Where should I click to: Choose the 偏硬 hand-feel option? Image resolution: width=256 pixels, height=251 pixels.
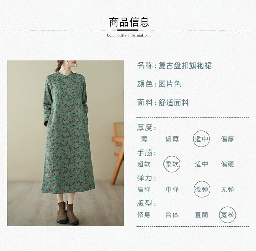pos(227,164)
